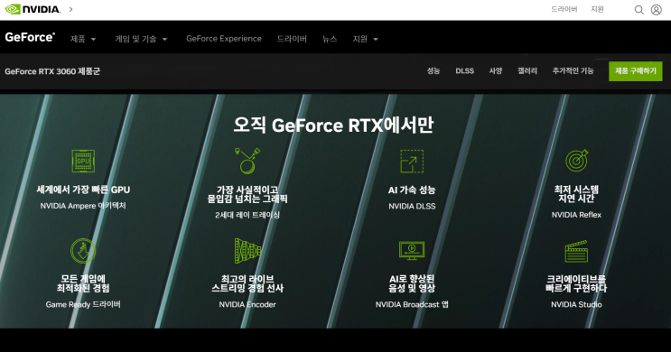671x352 pixels.
Task: Click the top bar 드라이버 link
Action: point(564,9)
